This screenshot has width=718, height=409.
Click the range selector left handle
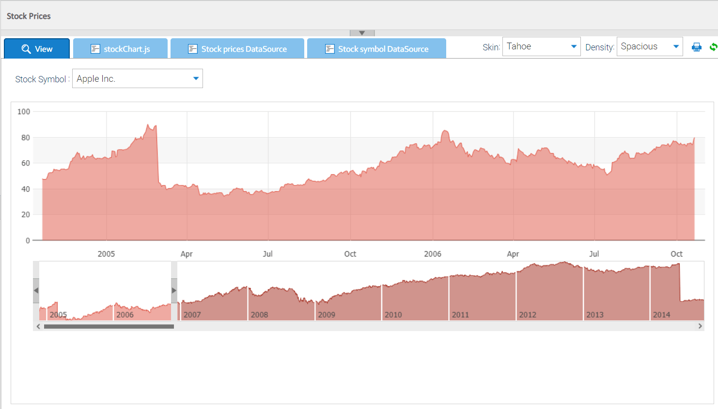[36, 290]
